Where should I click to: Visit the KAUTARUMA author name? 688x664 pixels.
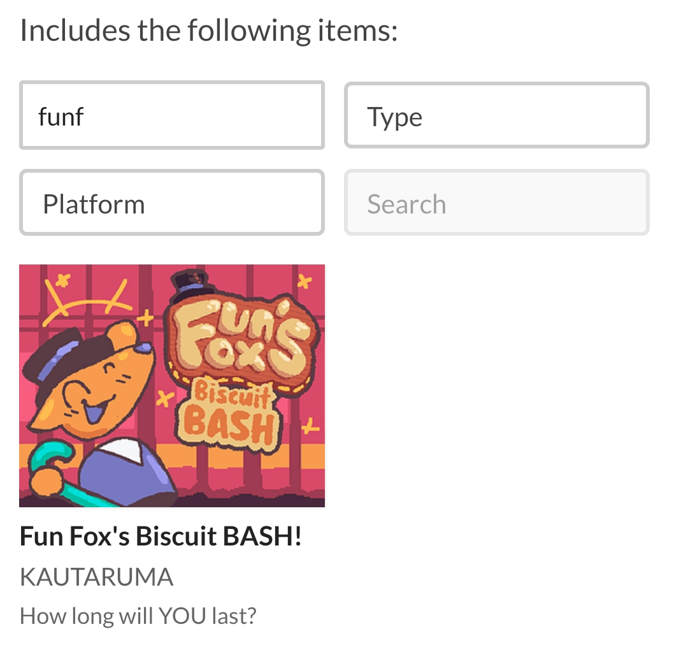(96, 577)
